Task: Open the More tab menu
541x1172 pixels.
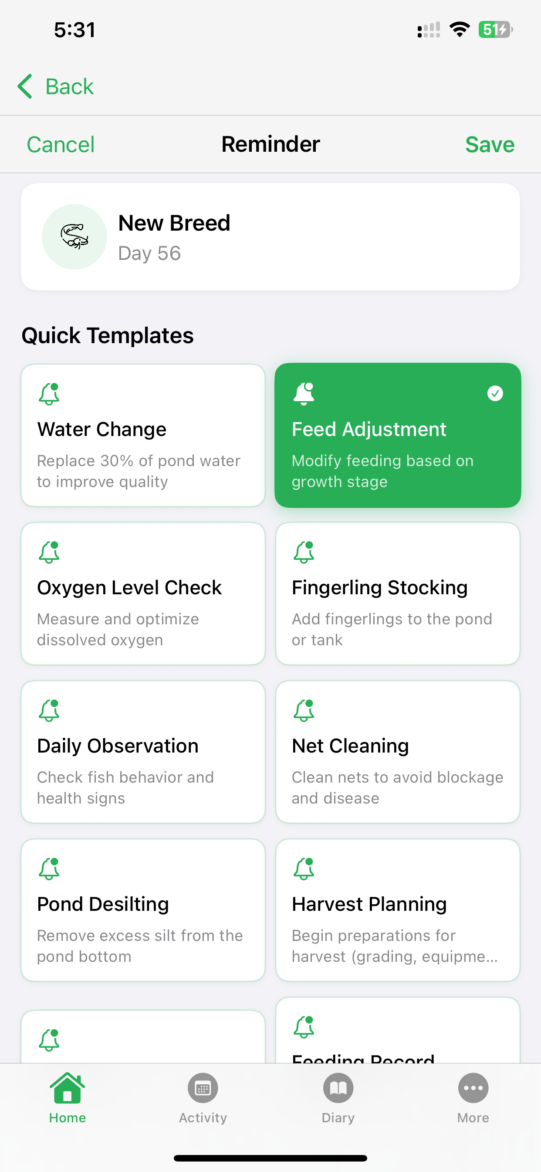Action: [x=473, y=1097]
